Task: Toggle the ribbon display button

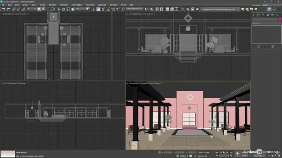Action: [x=167, y=9]
